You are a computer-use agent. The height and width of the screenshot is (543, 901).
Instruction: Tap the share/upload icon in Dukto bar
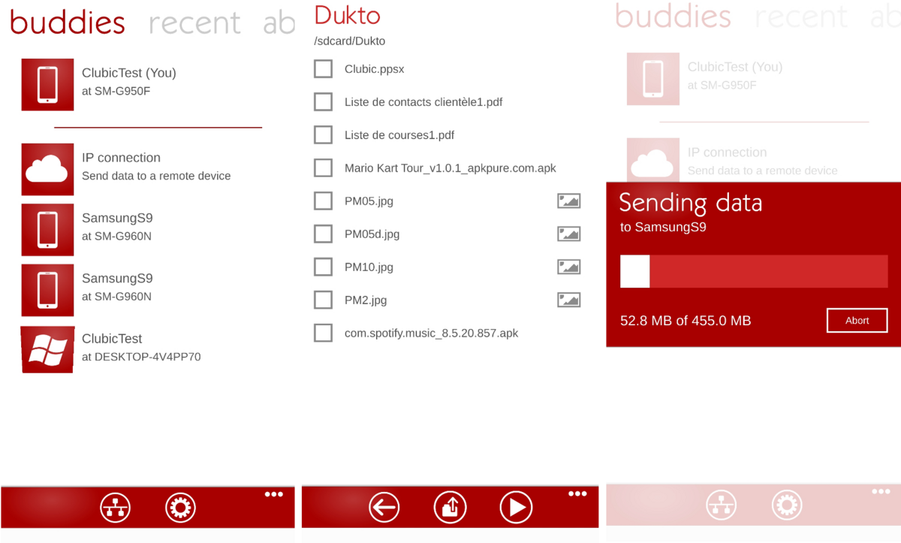450,508
